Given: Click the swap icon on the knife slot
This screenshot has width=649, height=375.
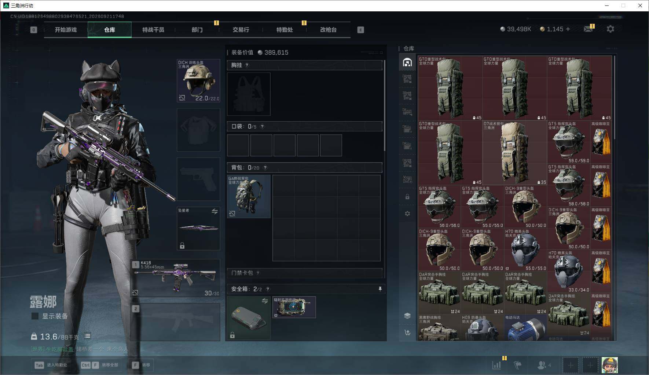Looking at the screenshot, I should point(214,211).
